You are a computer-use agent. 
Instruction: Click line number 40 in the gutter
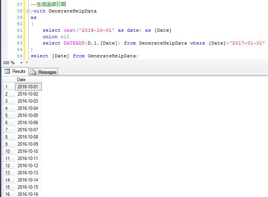pos(20,24)
